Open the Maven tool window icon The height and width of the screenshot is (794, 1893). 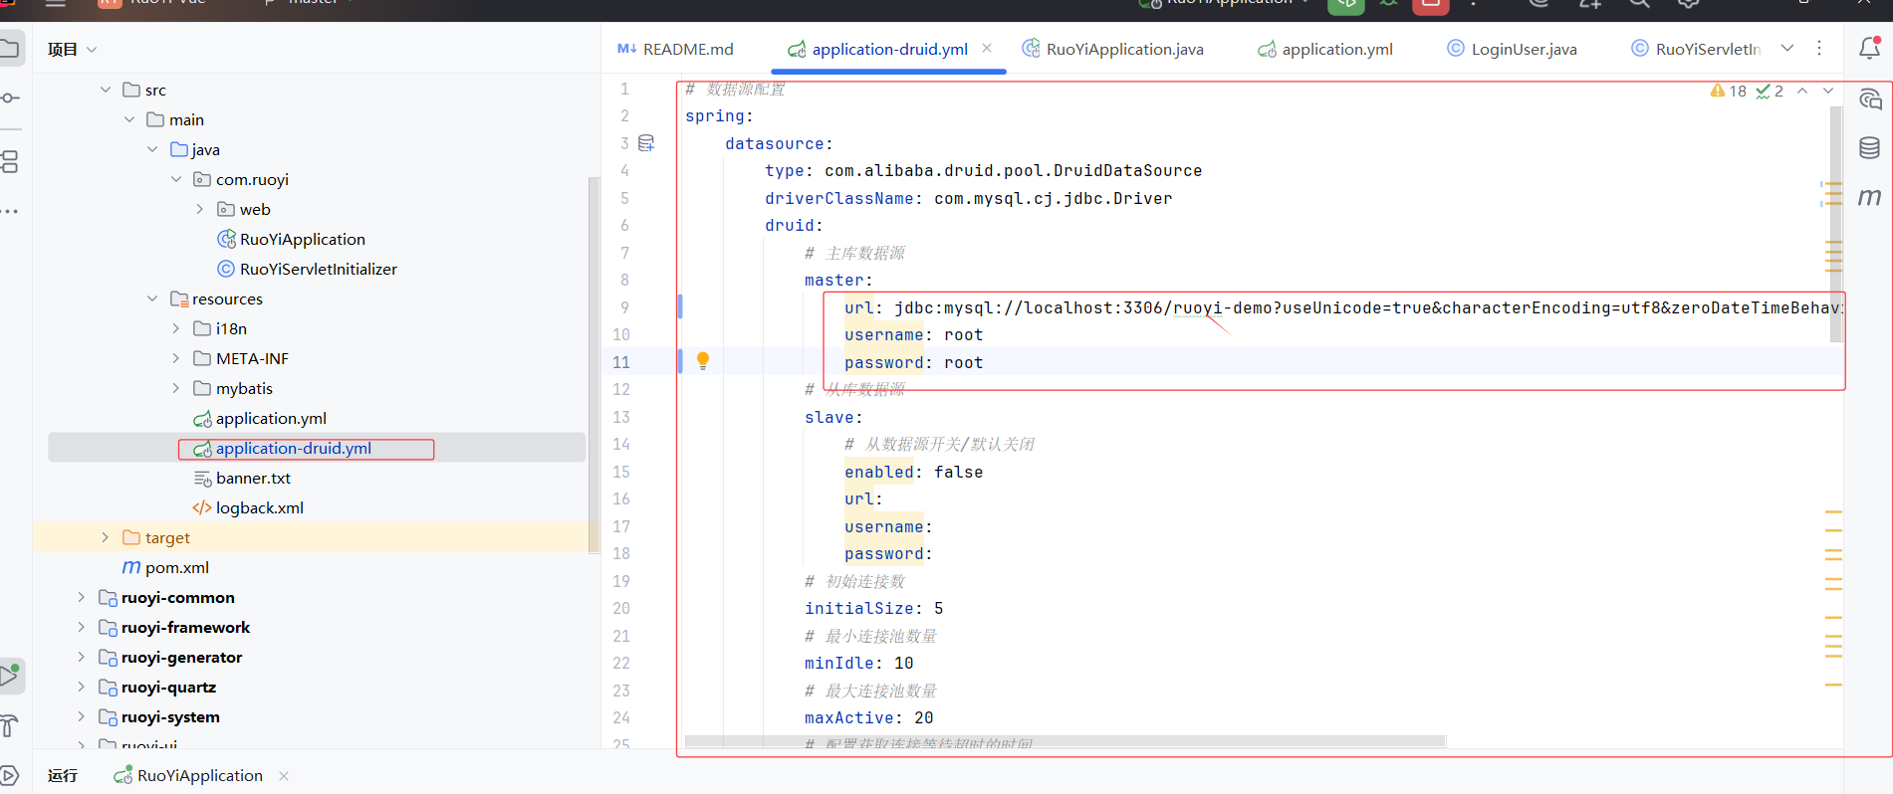(1870, 197)
